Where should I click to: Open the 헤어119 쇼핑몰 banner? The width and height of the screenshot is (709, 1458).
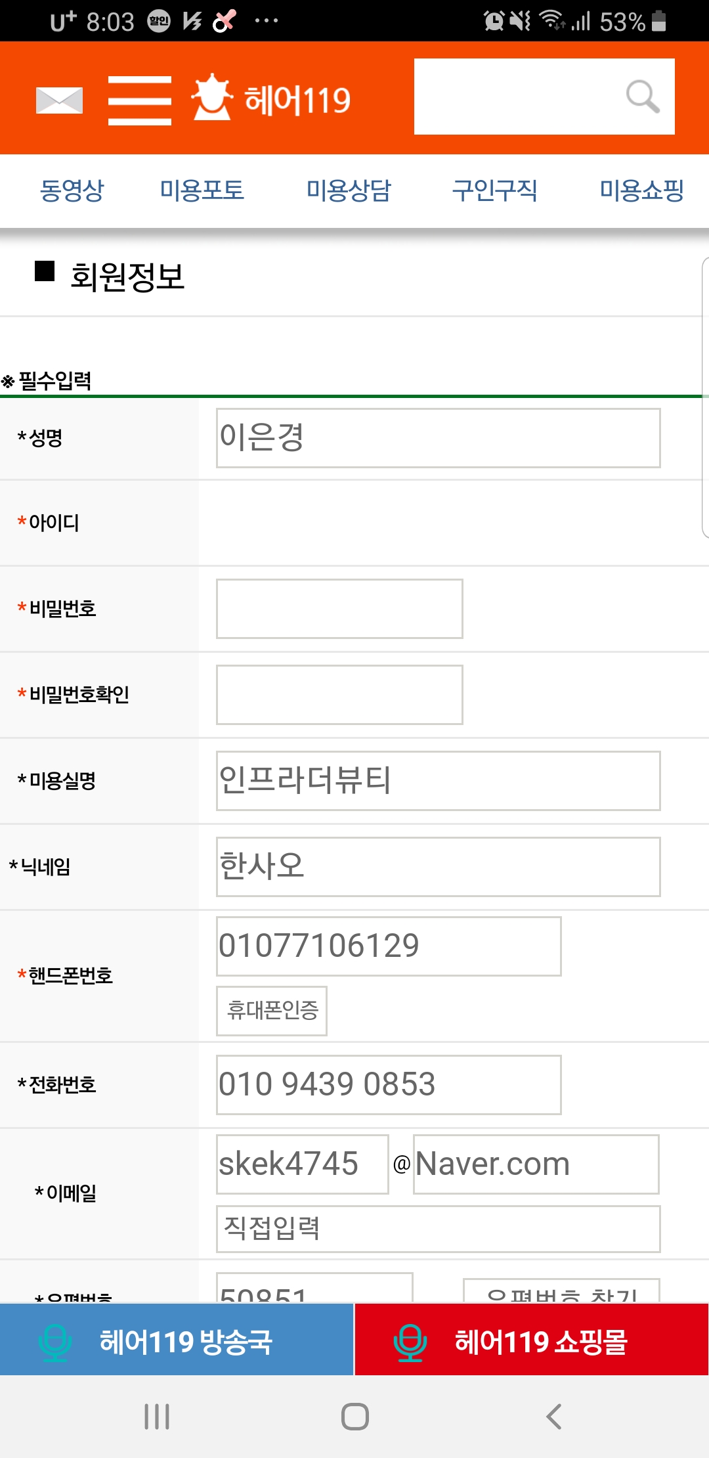coord(532,1340)
